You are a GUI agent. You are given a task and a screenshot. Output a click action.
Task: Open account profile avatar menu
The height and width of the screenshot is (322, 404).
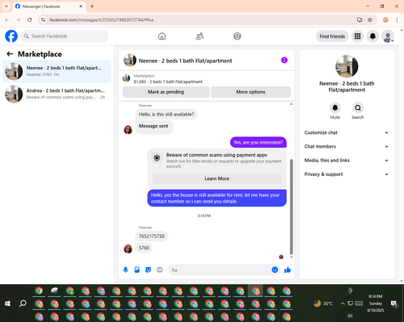[388, 36]
